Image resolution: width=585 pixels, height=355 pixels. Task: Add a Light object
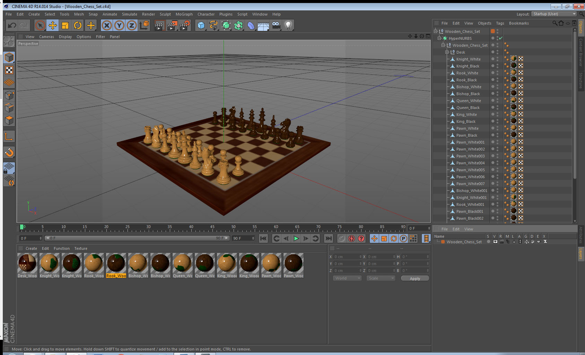(288, 25)
